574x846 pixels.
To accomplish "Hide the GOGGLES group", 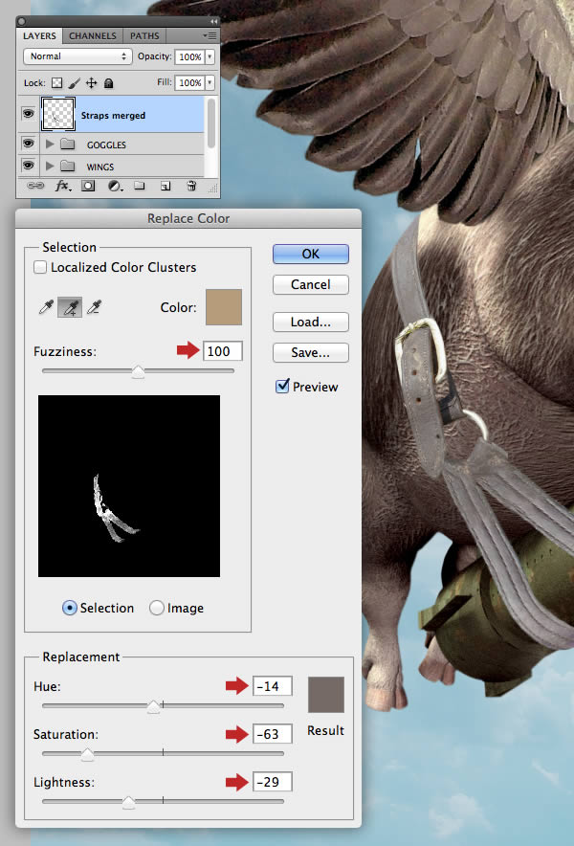I will pos(28,144).
